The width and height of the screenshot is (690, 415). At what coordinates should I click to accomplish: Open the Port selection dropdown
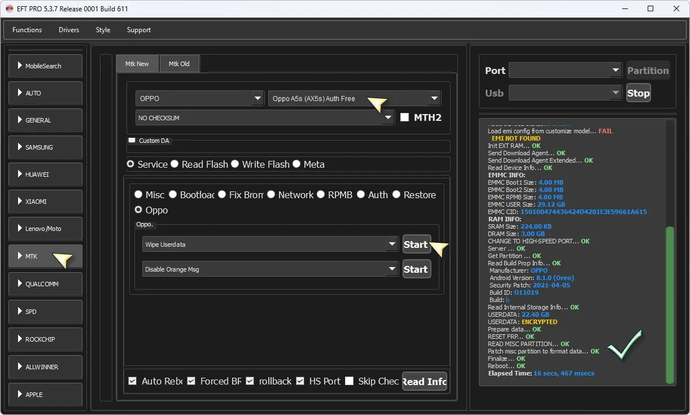[x=565, y=71]
